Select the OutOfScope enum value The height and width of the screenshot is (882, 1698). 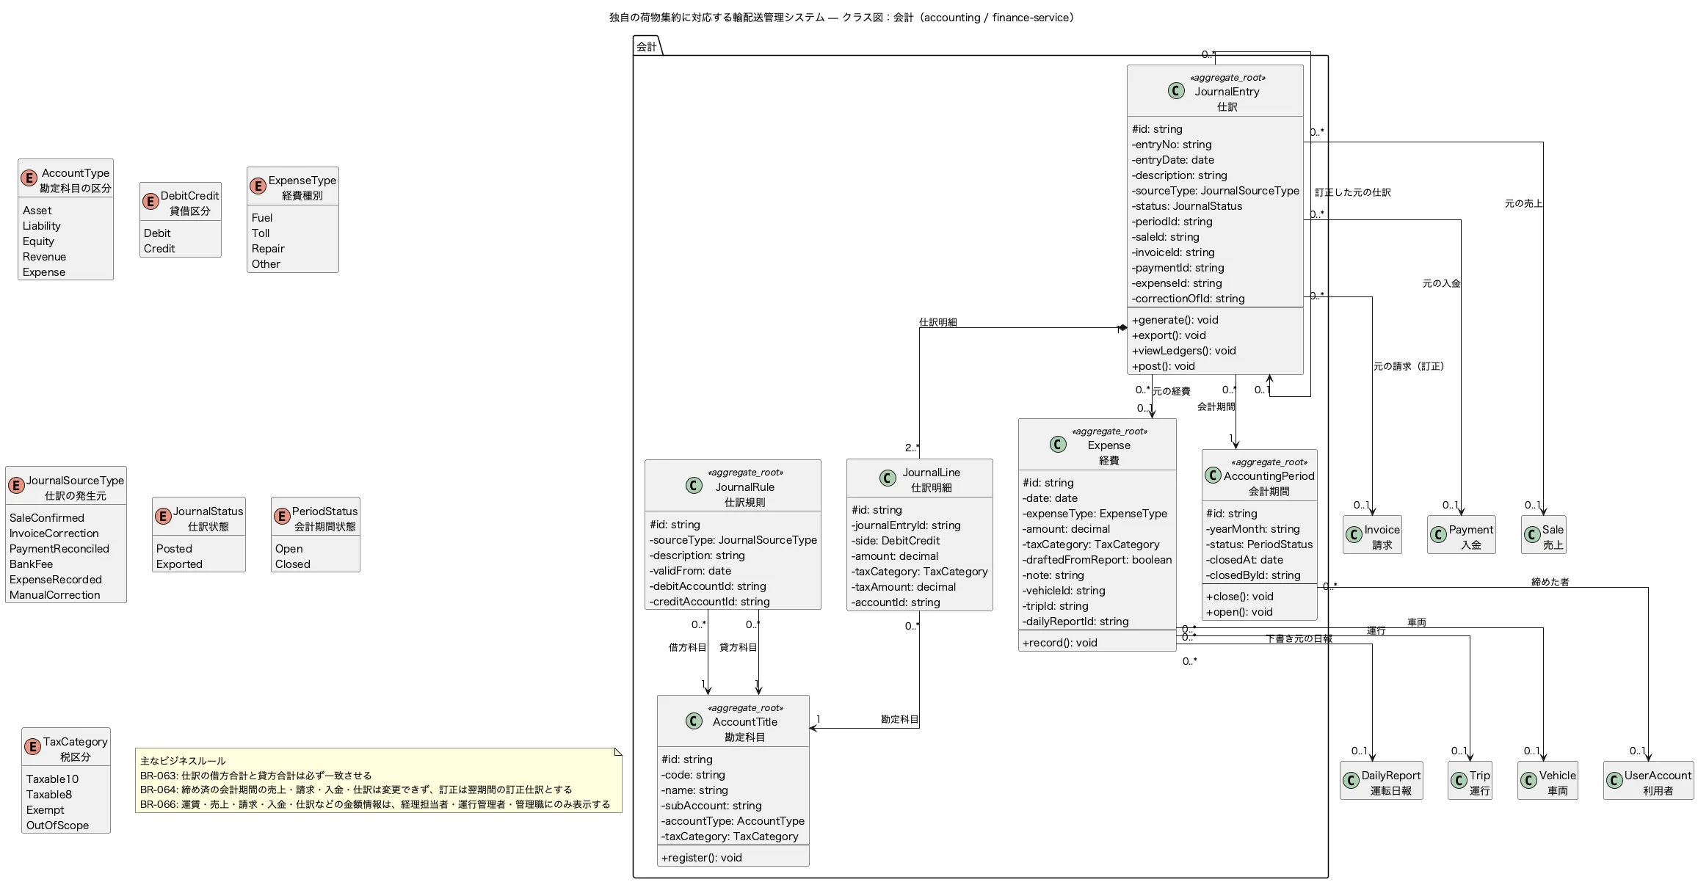point(57,825)
